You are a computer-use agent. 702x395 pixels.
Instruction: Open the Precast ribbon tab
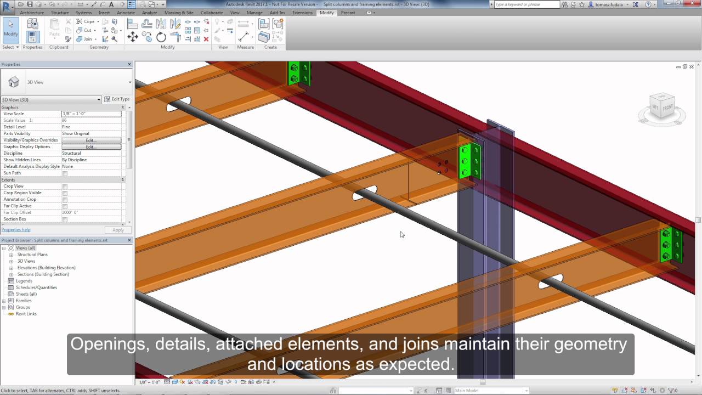(x=348, y=12)
